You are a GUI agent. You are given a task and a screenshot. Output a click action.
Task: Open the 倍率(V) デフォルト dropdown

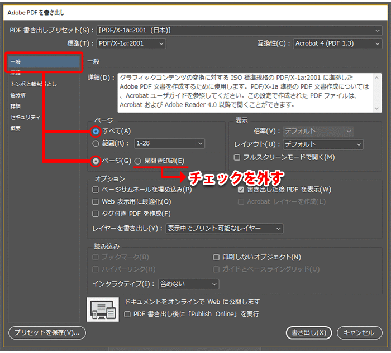[x=318, y=131]
